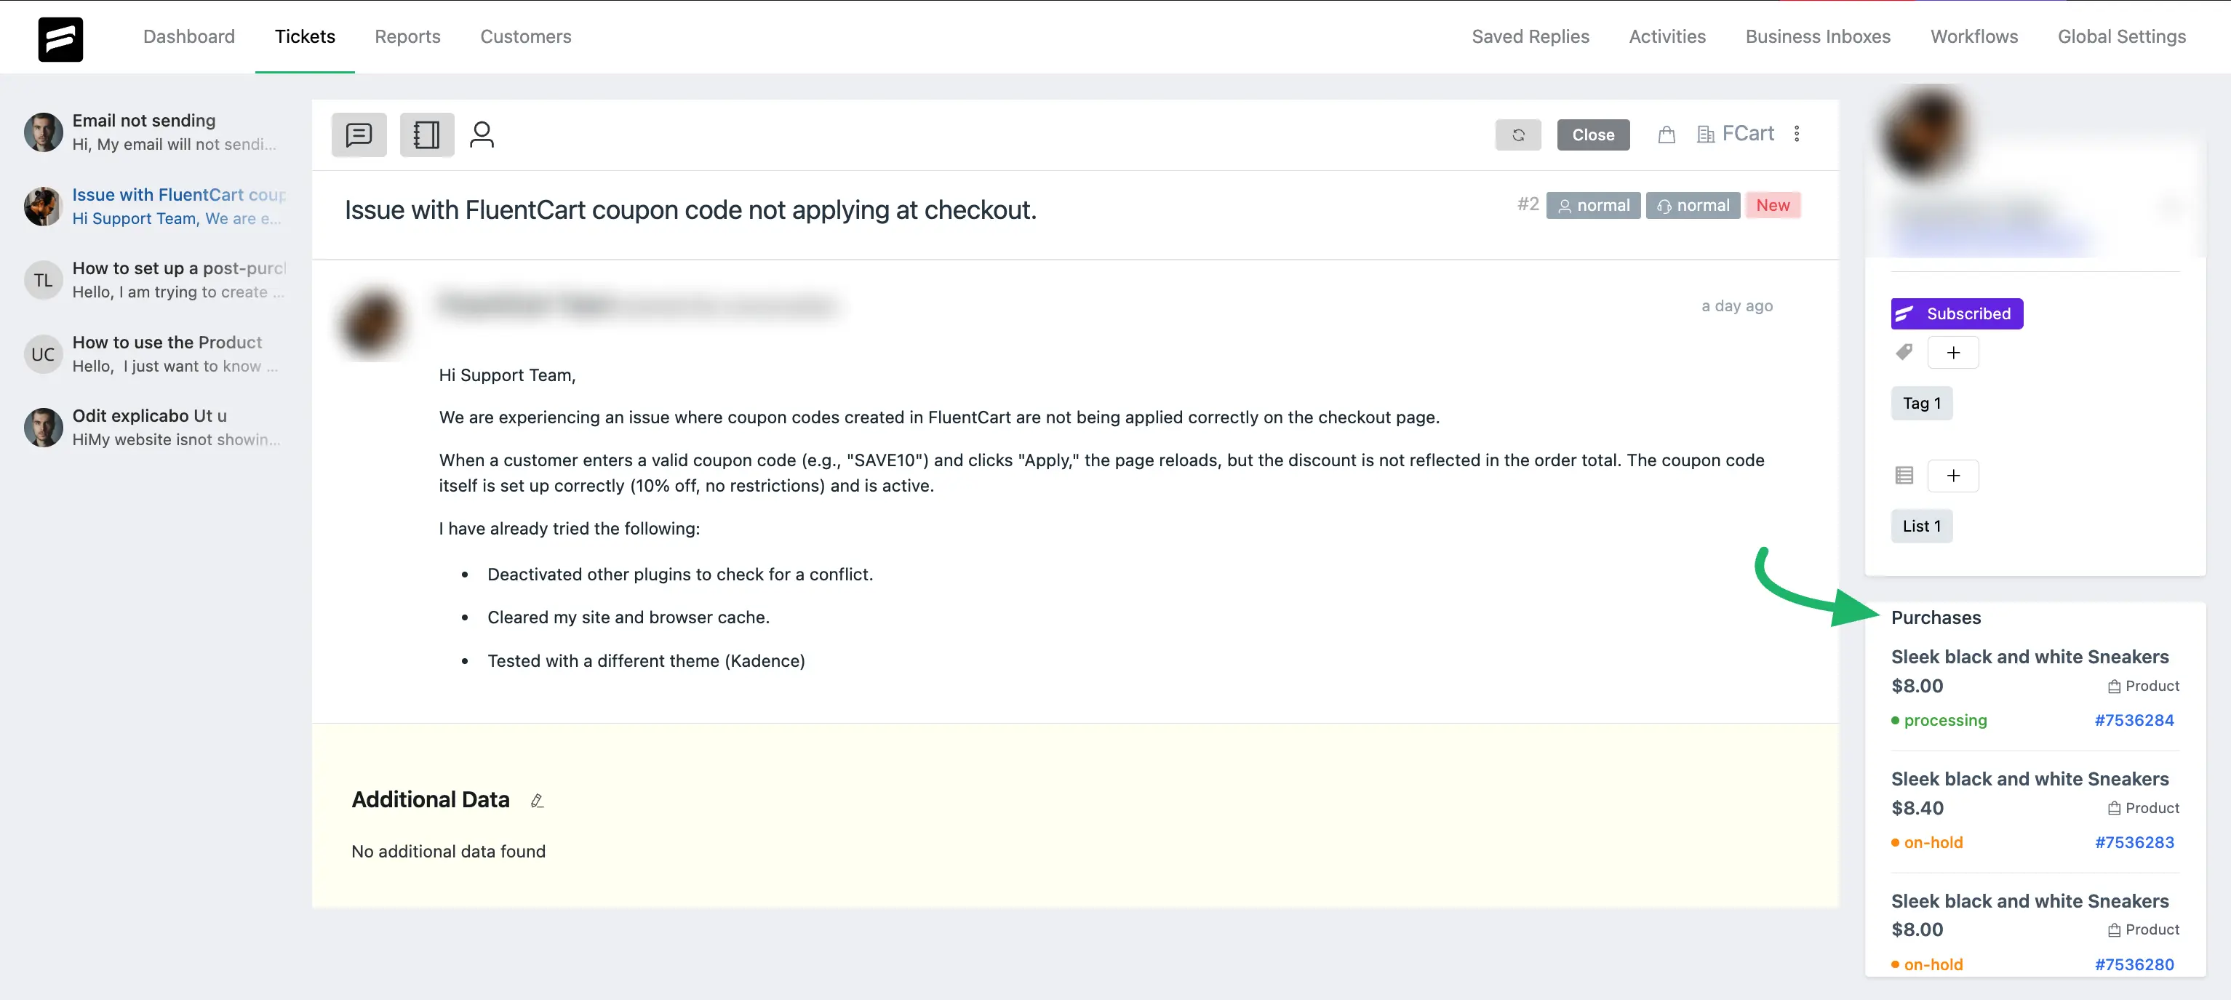Change the client priority normal badge
This screenshot has width=2231, height=1000.
[x=1593, y=205]
